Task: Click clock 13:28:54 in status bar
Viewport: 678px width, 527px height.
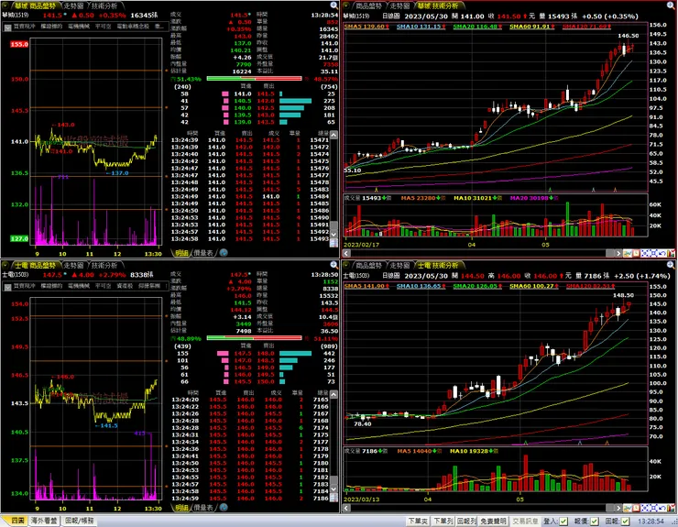Action: 651,522
